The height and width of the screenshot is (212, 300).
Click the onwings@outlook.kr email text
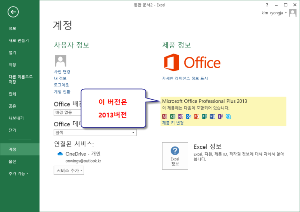coord(83,161)
